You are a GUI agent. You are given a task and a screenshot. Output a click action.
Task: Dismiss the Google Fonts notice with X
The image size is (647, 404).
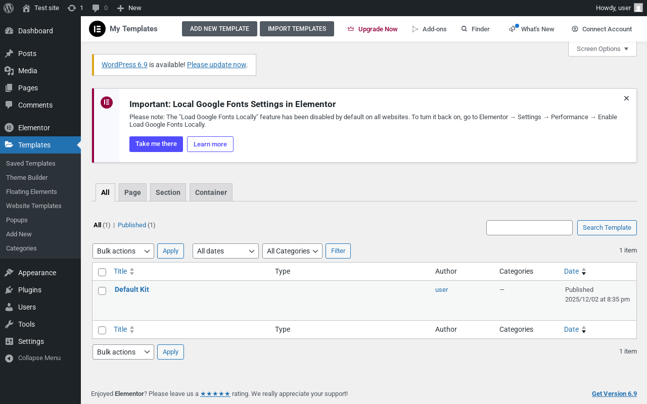pyautogui.click(x=626, y=98)
